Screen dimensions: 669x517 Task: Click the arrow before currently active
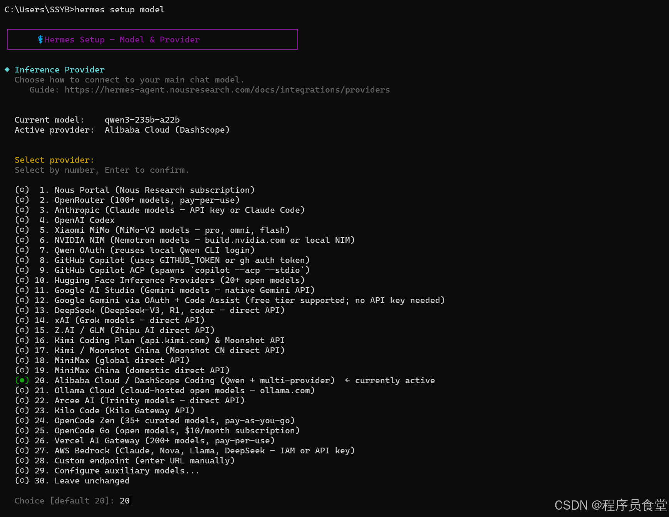coord(347,380)
